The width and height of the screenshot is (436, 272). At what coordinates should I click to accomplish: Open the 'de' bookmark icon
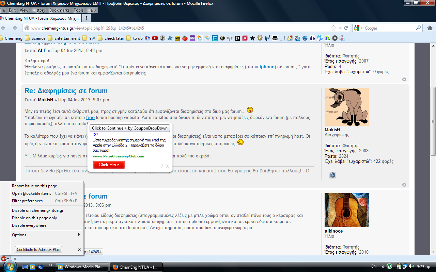click(312, 38)
